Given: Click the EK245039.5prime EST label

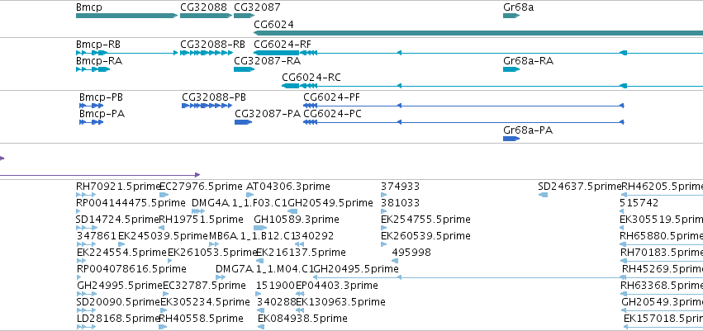Looking at the screenshot, I should coord(164,236).
